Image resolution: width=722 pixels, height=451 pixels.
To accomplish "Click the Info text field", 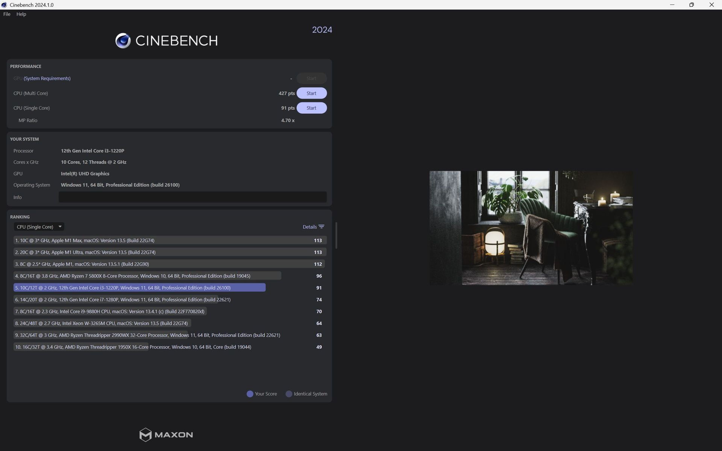I will click(x=193, y=197).
